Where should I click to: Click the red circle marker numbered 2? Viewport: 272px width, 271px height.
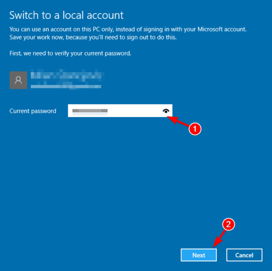click(x=228, y=224)
